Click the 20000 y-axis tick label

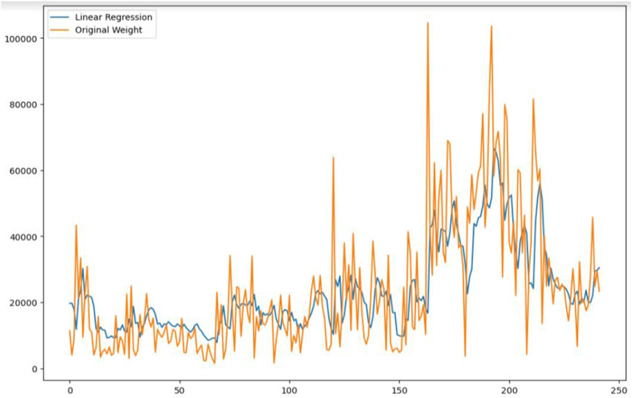click(23, 303)
